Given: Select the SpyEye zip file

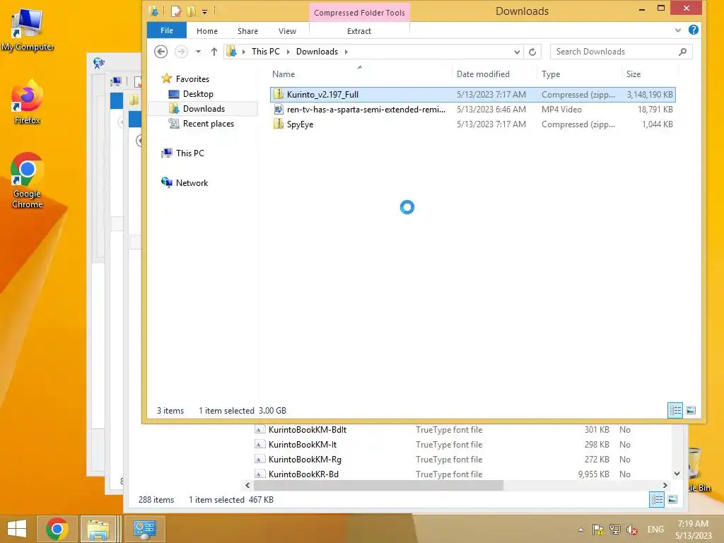Looking at the screenshot, I should (473, 124).
